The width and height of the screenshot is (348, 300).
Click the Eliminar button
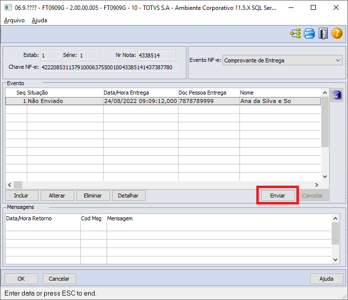(x=93, y=196)
